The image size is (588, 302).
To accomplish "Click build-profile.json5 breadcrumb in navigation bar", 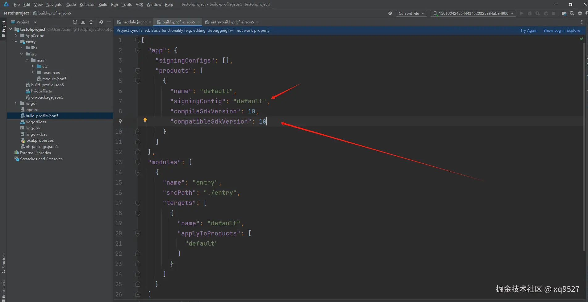I will pos(52,13).
